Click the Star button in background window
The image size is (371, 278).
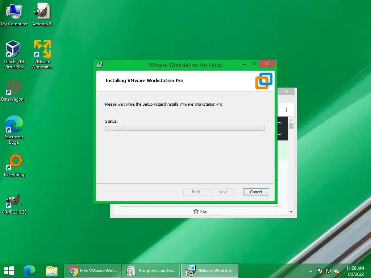[x=200, y=211]
